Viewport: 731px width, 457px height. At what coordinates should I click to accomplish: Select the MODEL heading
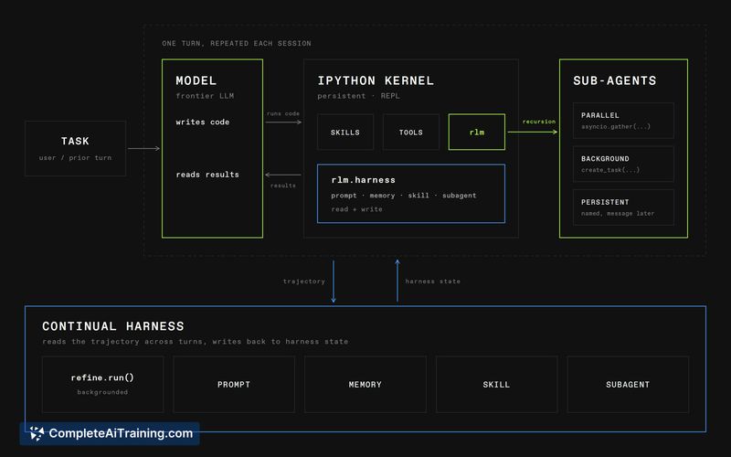click(196, 80)
